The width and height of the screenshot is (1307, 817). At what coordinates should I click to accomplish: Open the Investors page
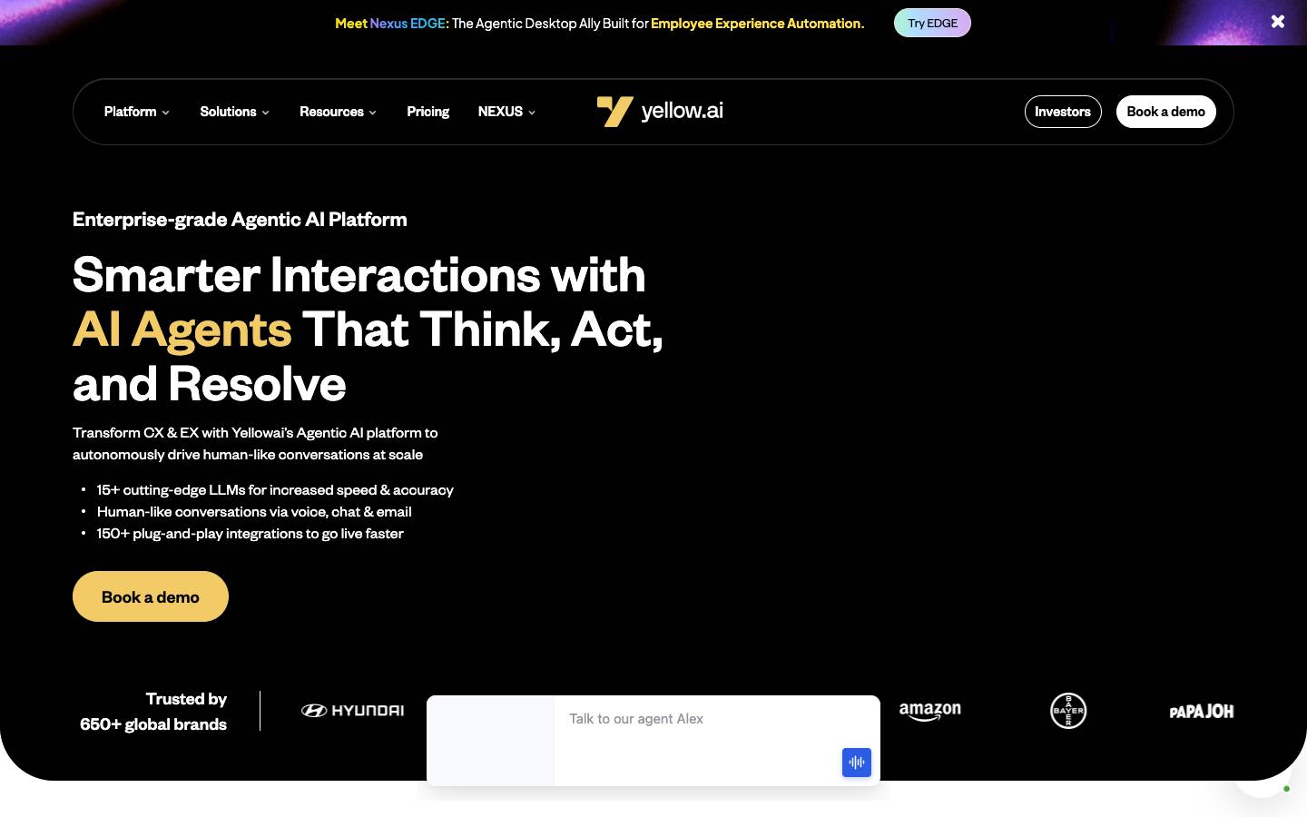tap(1063, 112)
